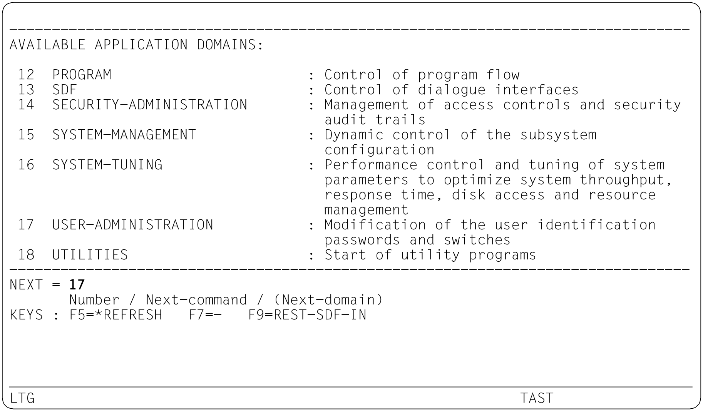This screenshot has height=411, width=703.
Task: Click the 'Control of dialogue interfaces' description
Action: [x=451, y=90]
